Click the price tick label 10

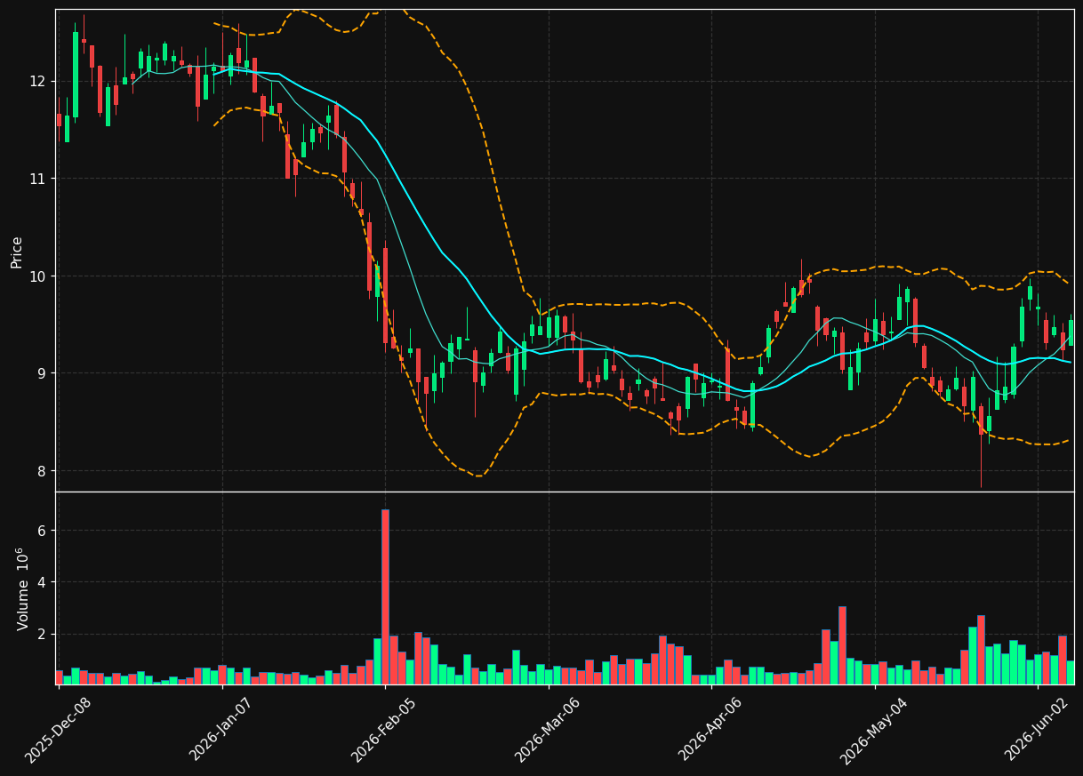tap(36, 276)
